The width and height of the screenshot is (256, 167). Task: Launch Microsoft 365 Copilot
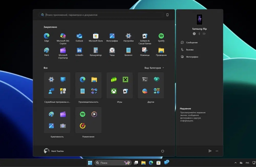click(63, 39)
